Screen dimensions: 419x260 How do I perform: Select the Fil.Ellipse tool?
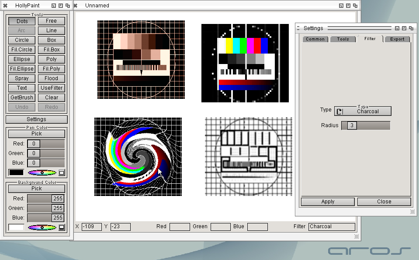[x=22, y=69]
